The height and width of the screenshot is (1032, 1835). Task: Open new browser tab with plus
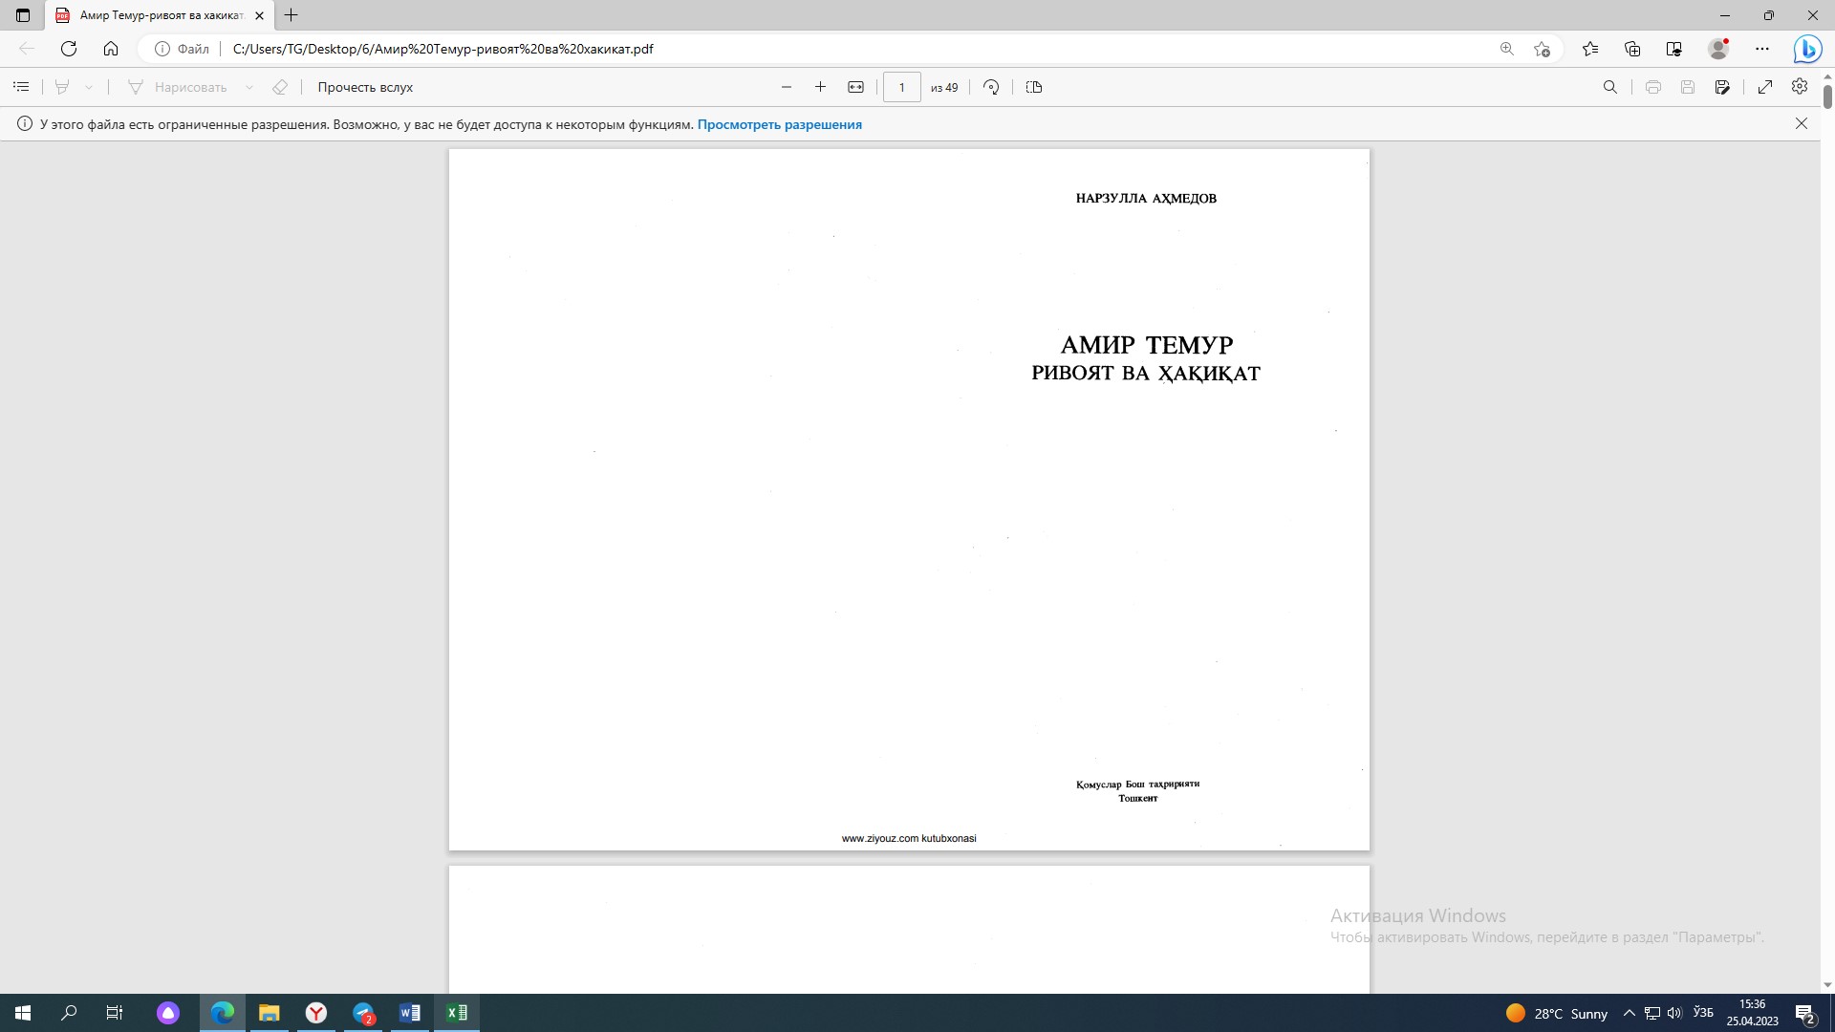(x=291, y=15)
